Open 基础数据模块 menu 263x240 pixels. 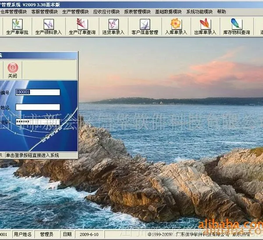click(x=168, y=12)
